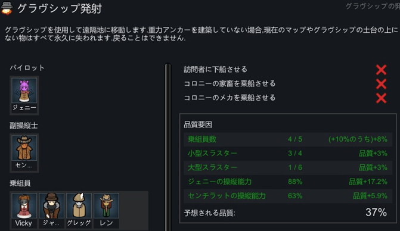Select the 乗組員数 quality factor row

(x=288, y=139)
